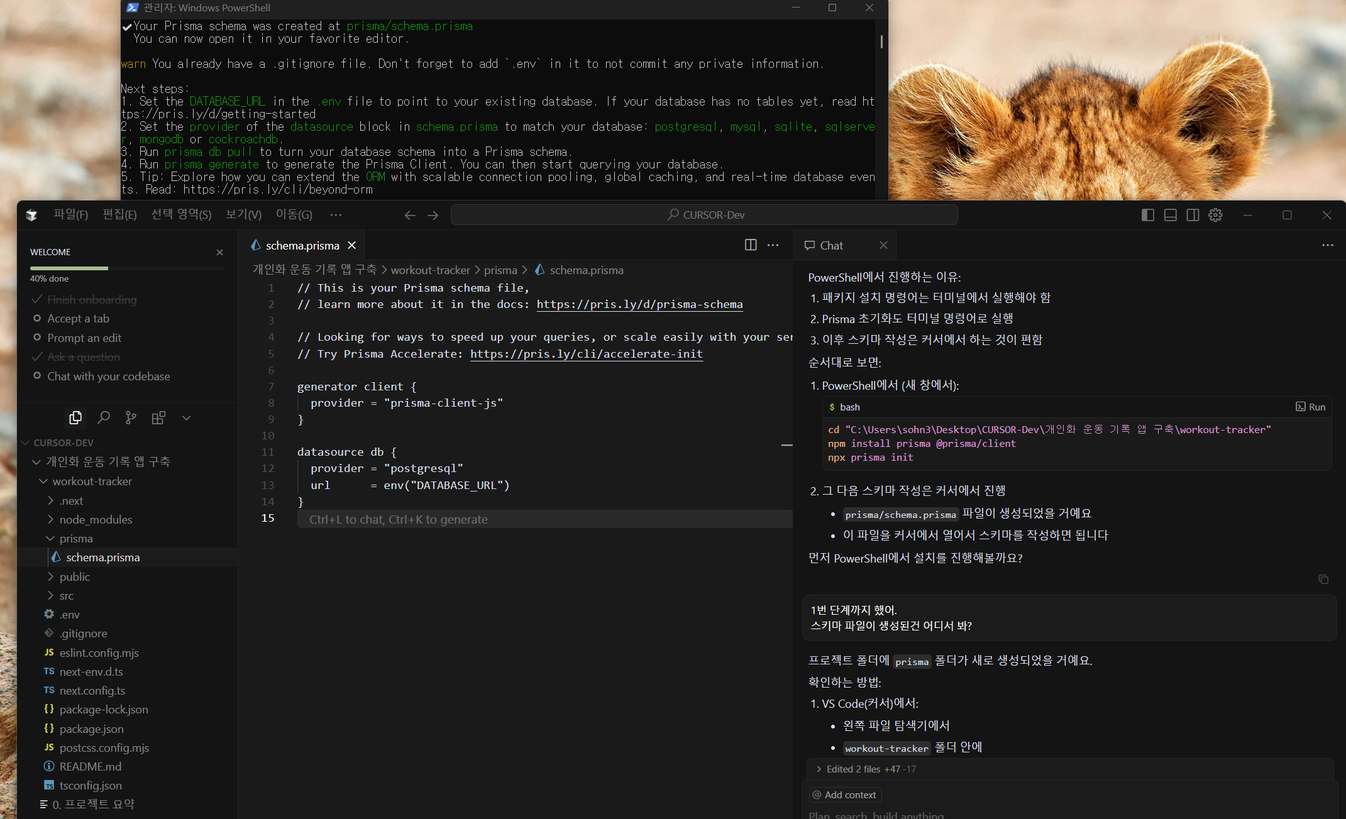Viewport: 1346px width, 819px height.
Task: Click the Explorer files icon
Action: [75, 417]
